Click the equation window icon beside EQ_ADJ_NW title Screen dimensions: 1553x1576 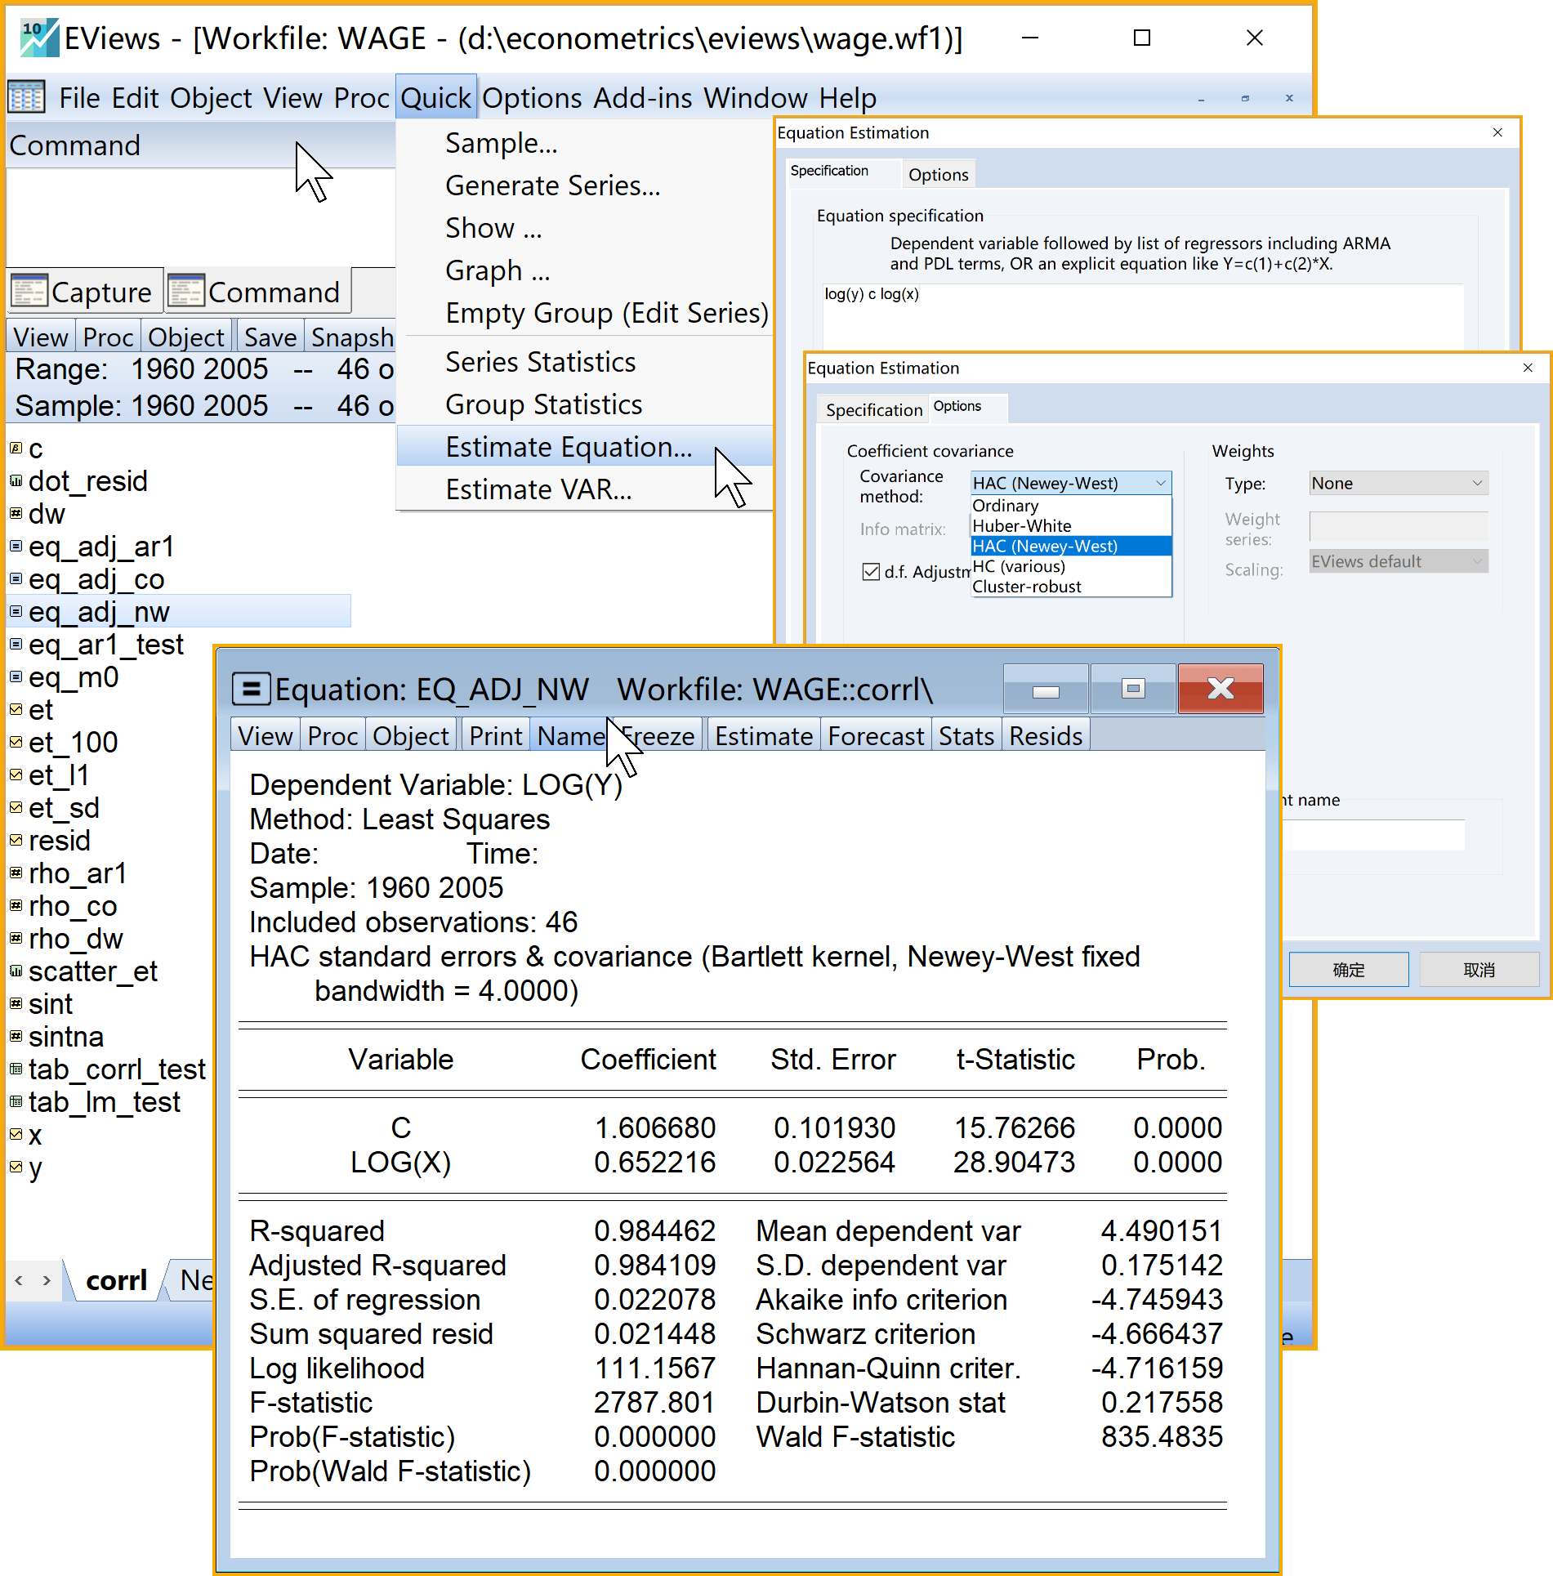pyautogui.click(x=251, y=689)
